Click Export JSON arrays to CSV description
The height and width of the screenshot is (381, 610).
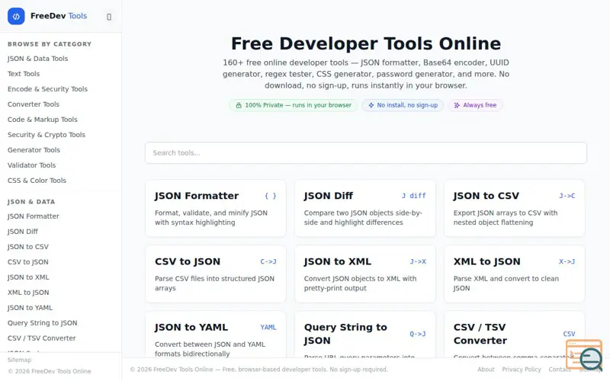point(506,218)
